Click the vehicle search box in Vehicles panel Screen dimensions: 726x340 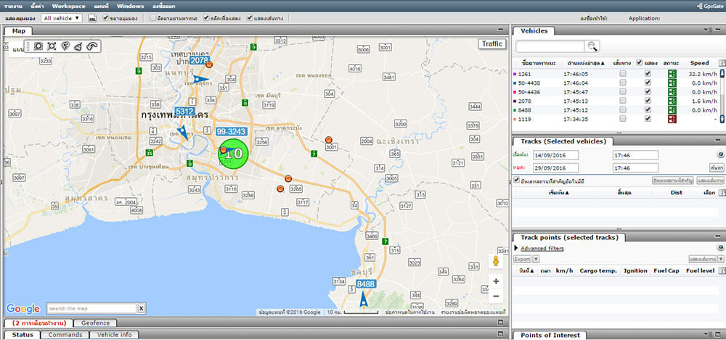(550, 46)
